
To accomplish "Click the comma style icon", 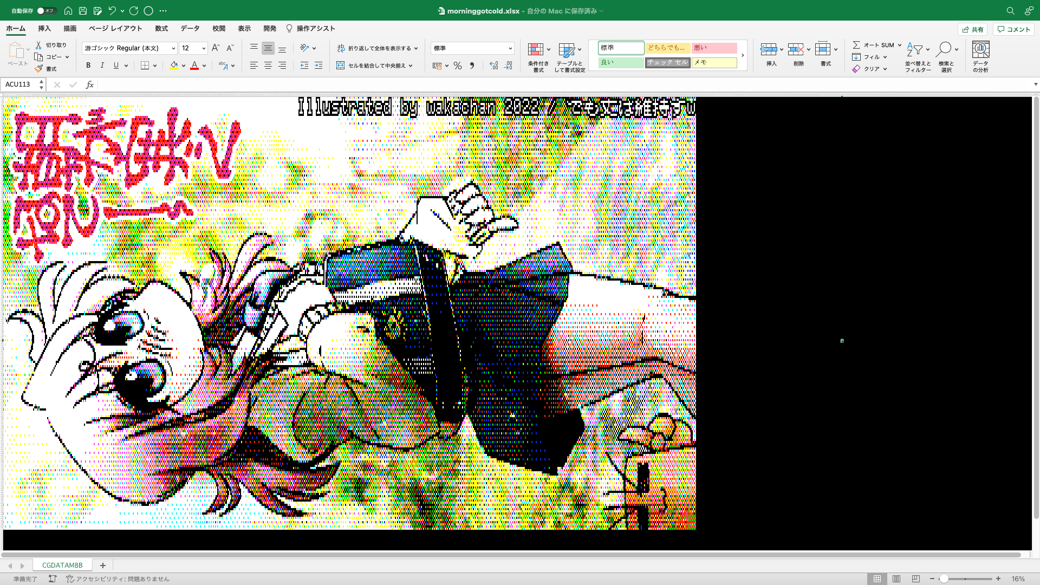I will (472, 66).
